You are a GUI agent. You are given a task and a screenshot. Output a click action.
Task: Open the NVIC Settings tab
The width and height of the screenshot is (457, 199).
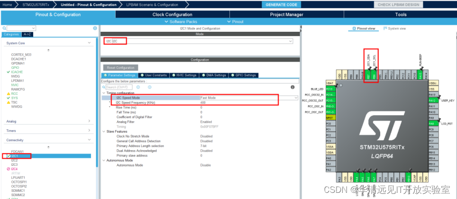tap(184, 75)
